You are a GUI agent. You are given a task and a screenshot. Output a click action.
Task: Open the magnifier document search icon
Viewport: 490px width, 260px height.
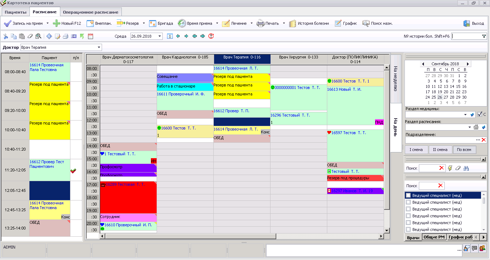pos(38,36)
